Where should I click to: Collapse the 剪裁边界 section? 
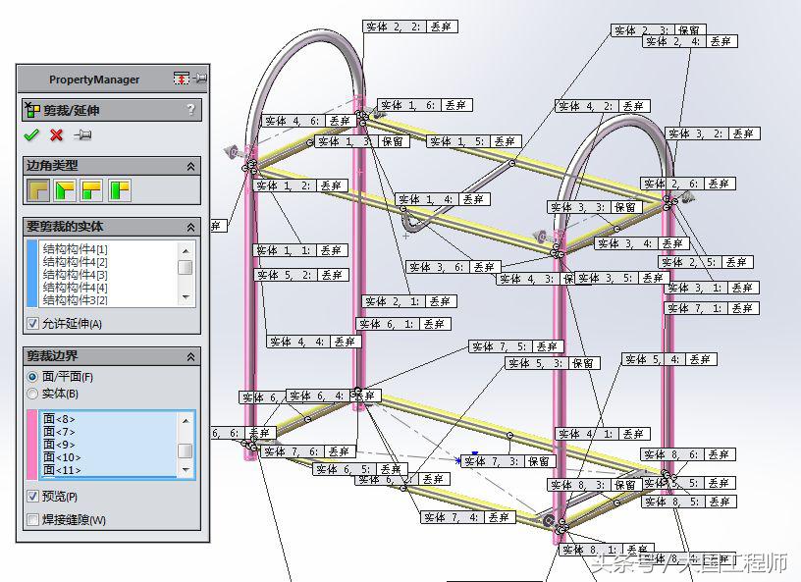click(x=190, y=355)
